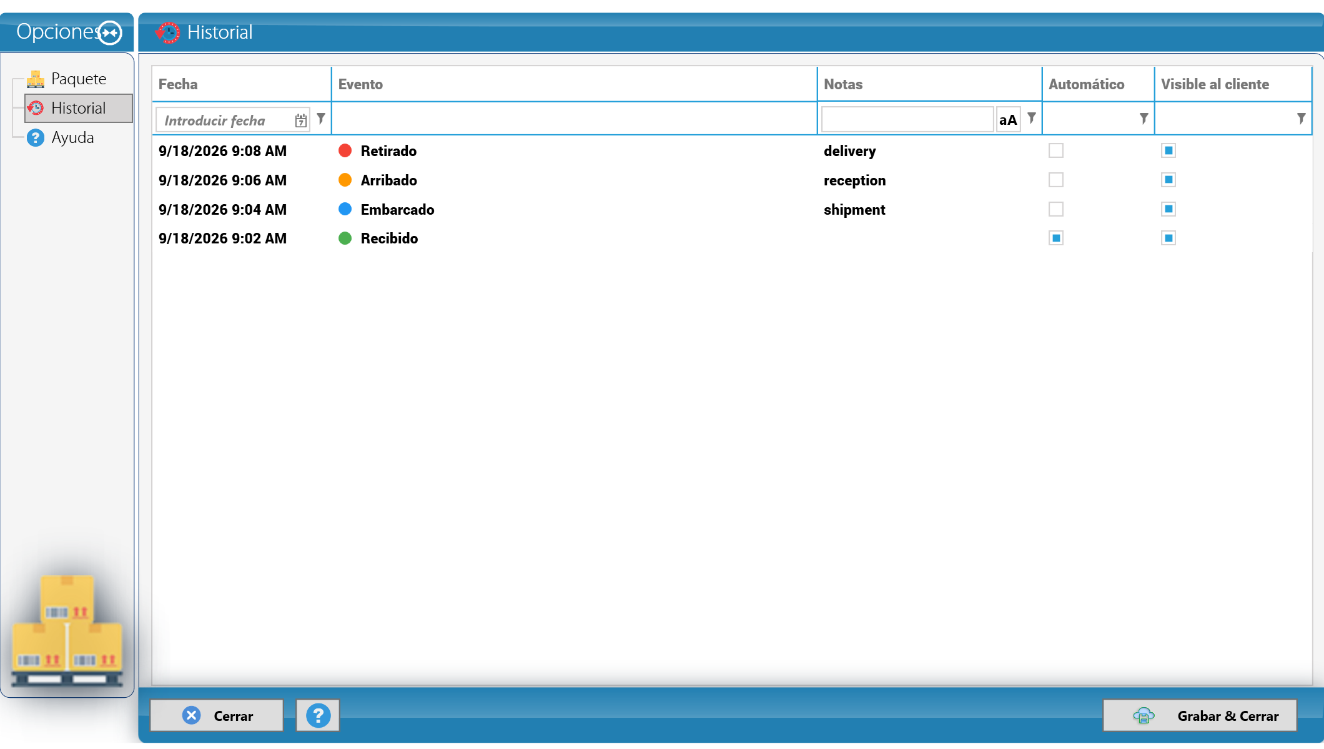Screen dimensions: 1324x749
Task: Open the Notas column filter funnel
Action: (x=1032, y=118)
